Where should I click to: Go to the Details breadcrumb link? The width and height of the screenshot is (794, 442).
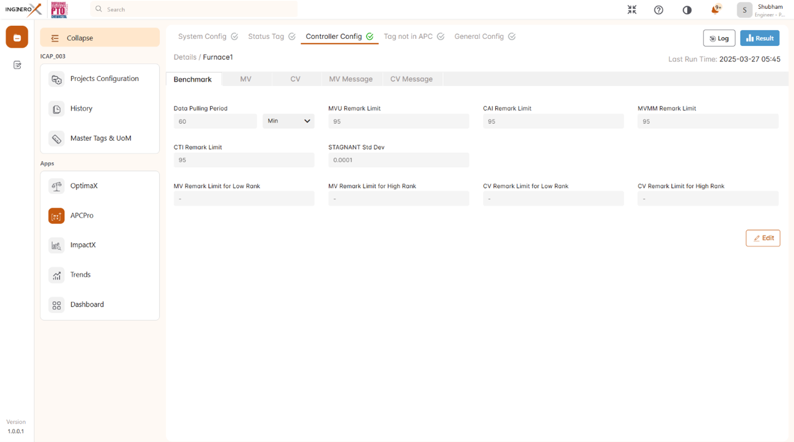[x=185, y=58]
